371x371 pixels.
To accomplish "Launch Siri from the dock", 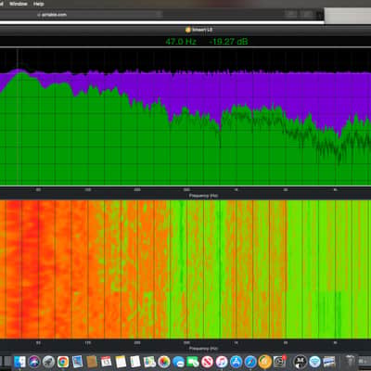I will point(34,361).
